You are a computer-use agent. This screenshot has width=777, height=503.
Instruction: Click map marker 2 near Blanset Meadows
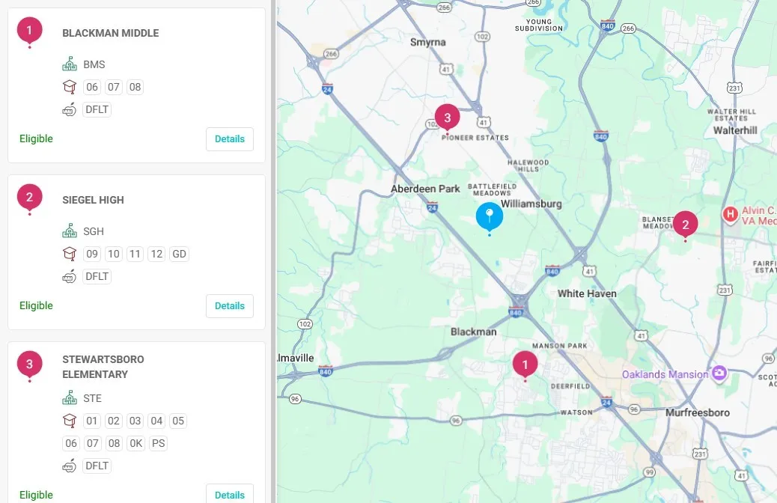pos(685,224)
